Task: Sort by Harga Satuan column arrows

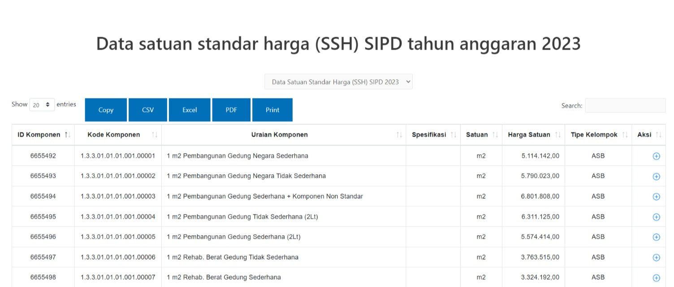Action: 558,135
